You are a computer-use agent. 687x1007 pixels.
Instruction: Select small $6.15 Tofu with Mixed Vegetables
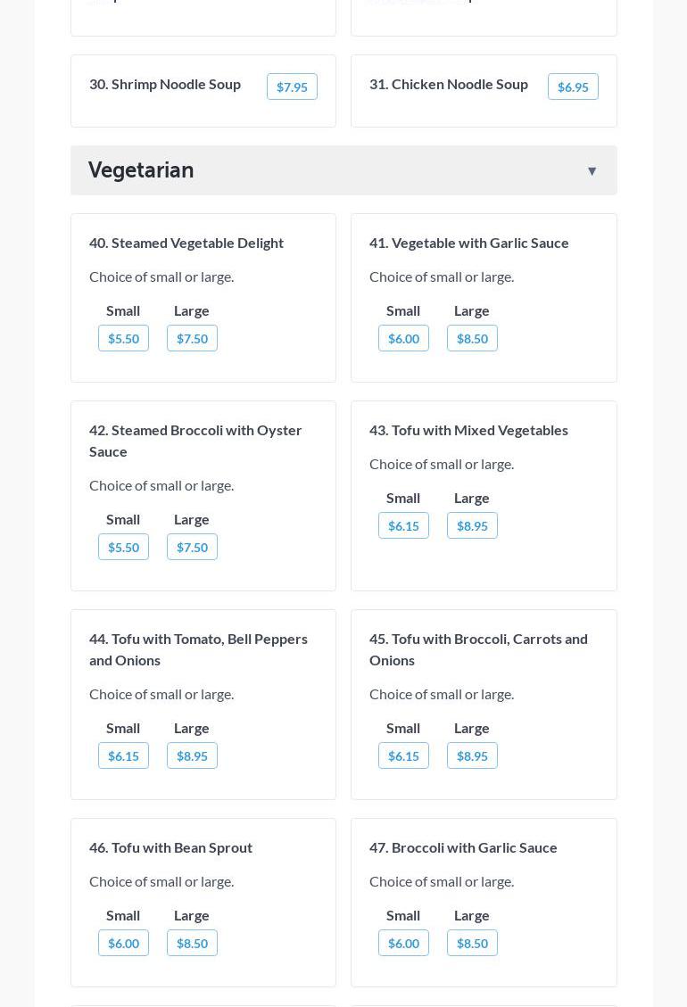tap(403, 525)
